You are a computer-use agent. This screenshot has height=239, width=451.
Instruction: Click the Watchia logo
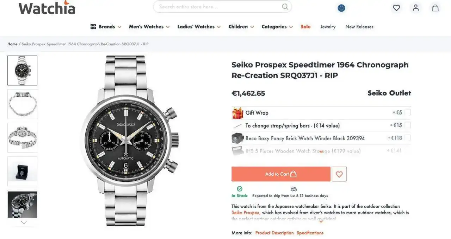click(47, 8)
